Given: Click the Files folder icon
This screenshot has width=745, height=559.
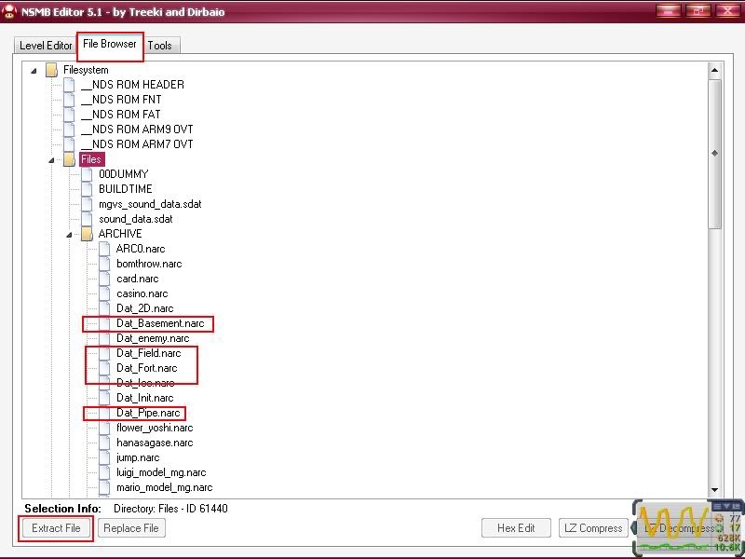Looking at the screenshot, I should point(69,159).
